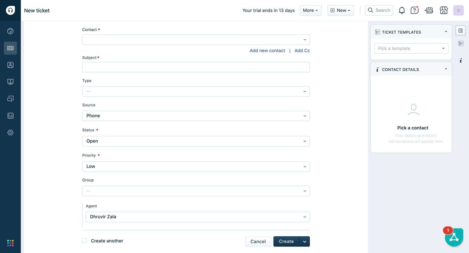Screen dimensions: 469x253
Task: Open the Pick a template dropdown
Action: click(x=411, y=48)
